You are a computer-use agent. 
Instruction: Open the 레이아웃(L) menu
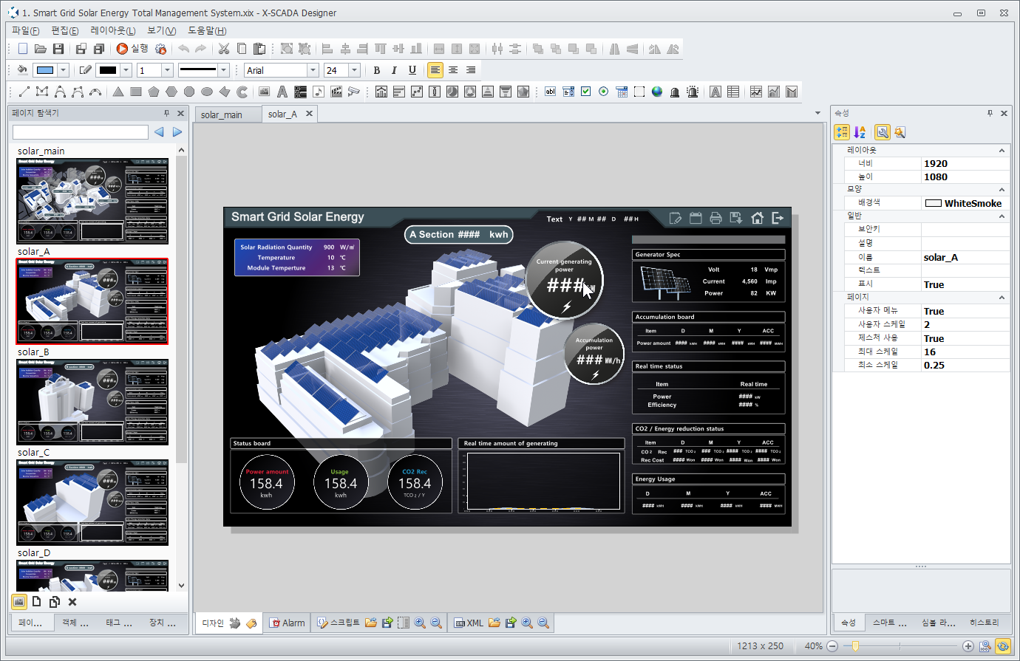(x=113, y=30)
